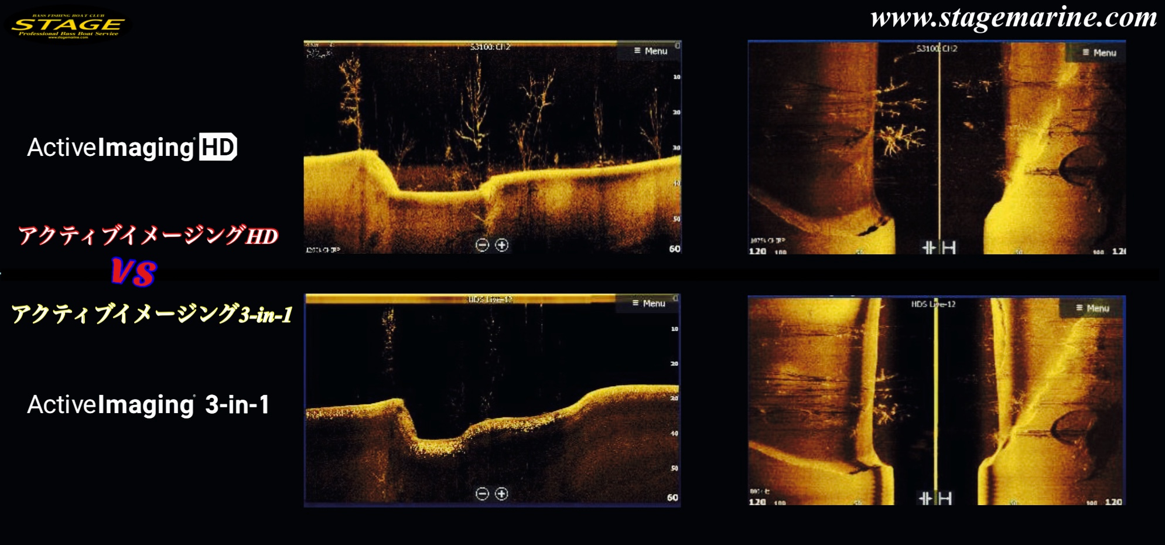Click Japanese アクティブイメージングHD label
Image resolution: width=1165 pixels, height=545 pixels.
[x=148, y=236]
